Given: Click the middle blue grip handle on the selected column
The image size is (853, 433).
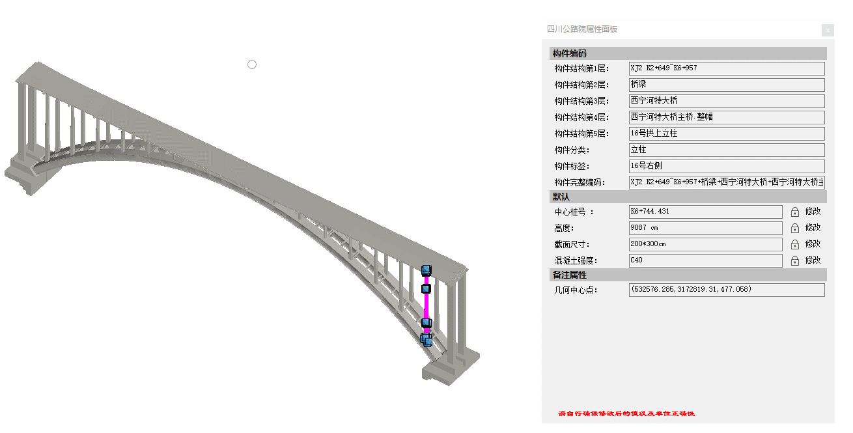Looking at the screenshot, I should coord(426,287).
